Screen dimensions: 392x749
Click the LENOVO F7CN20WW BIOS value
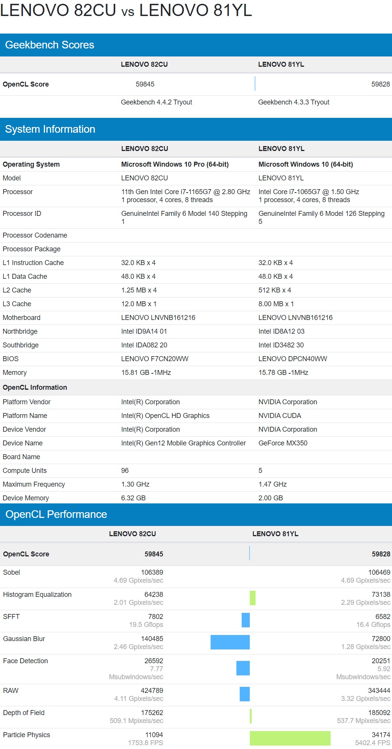point(155,359)
